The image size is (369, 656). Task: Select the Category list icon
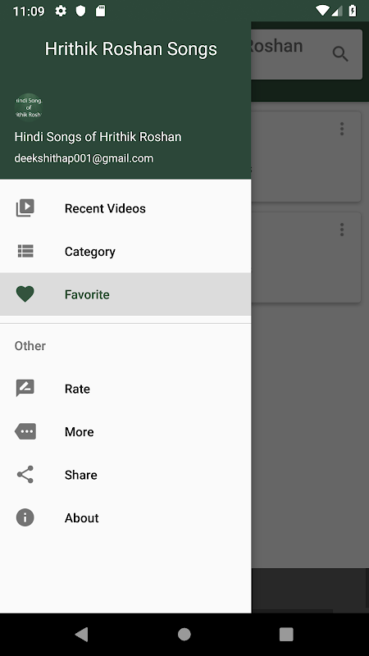click(25, 251)
